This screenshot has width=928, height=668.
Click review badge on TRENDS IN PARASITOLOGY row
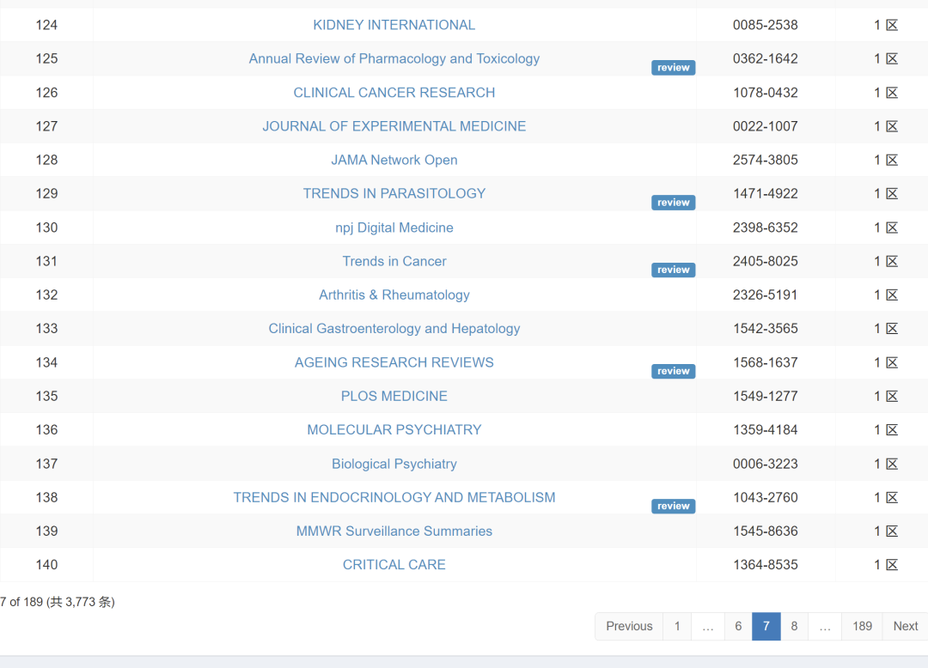pos(674,203)
